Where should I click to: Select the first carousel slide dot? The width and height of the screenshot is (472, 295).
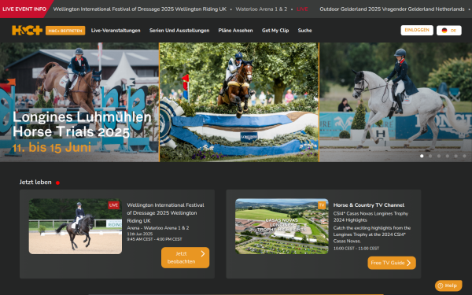[x=422, y=156]
